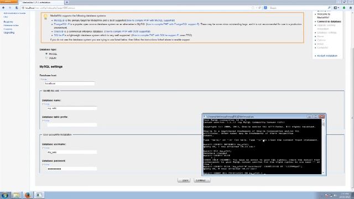This screenshot has width=354, height=199.
Task: Open the help link under Database host
Action: [43, 80]
